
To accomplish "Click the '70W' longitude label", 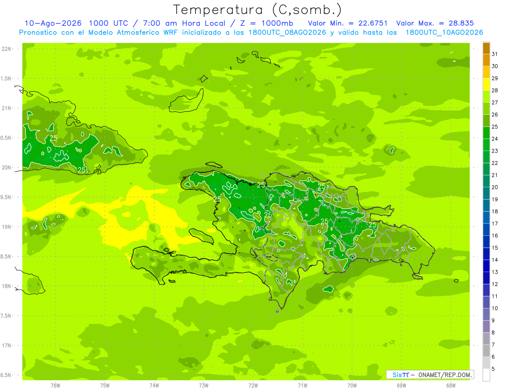I will pyautogui.click(x=352, y=386).
